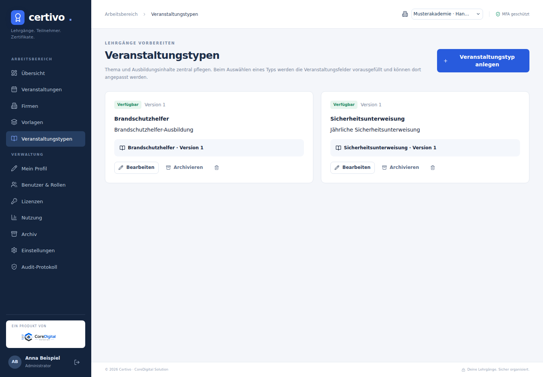Archive the Brandschutzhelfer type
Image resolution: width=543 pixels, height=377 pixels.
click(x=184, y=167)
